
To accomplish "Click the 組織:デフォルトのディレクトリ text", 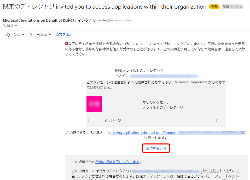I will (139, 70).
